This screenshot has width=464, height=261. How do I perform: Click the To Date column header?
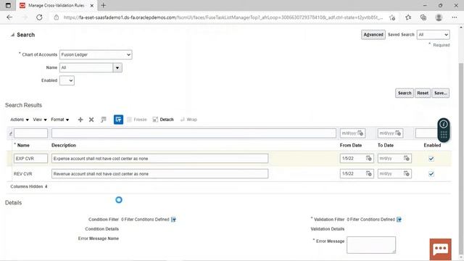click(386, 145)
